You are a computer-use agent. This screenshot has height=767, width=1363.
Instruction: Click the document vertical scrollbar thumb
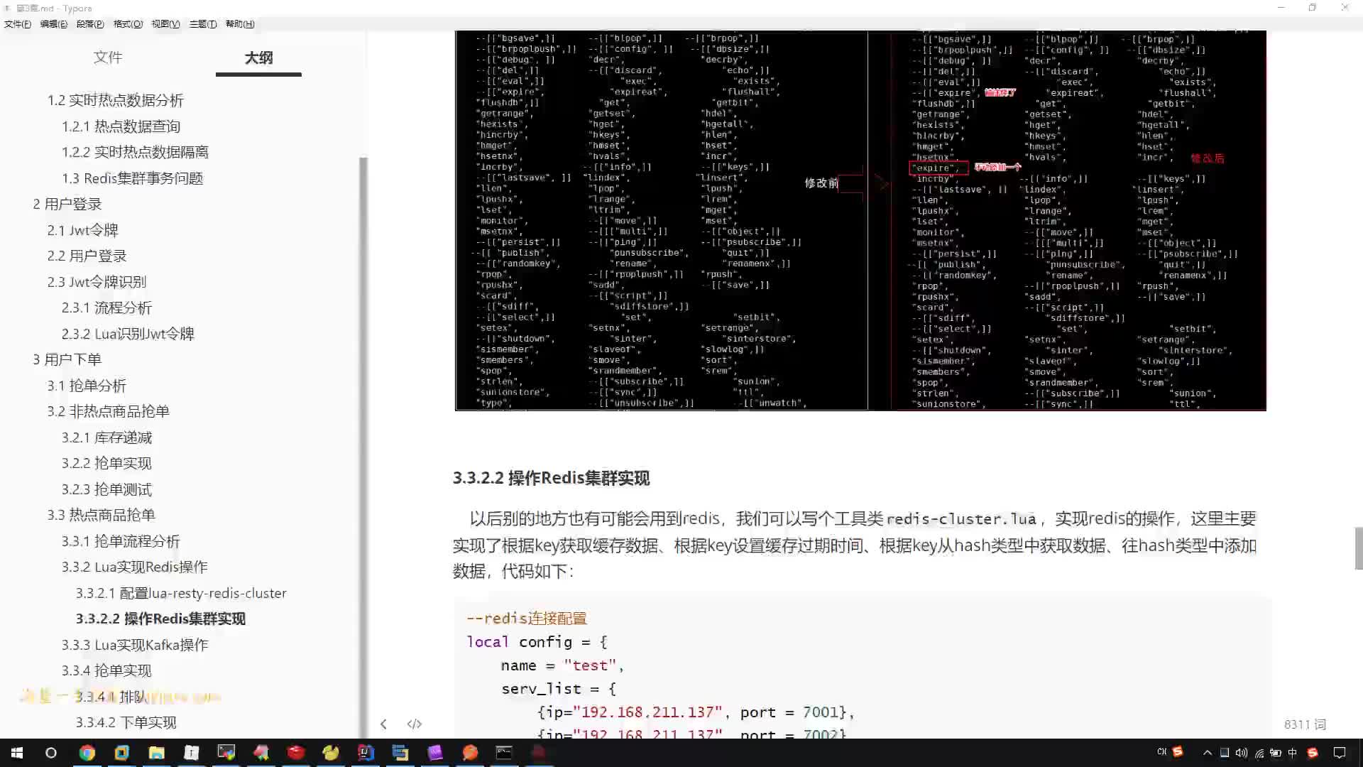[x=1359, y=548]
